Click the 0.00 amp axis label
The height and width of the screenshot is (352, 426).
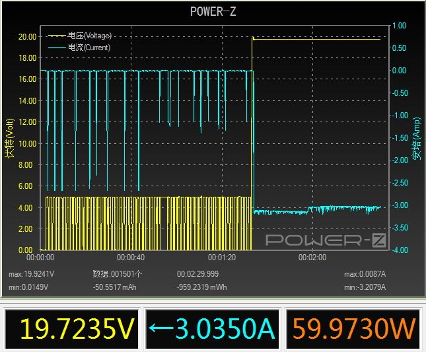click(399, 71)
